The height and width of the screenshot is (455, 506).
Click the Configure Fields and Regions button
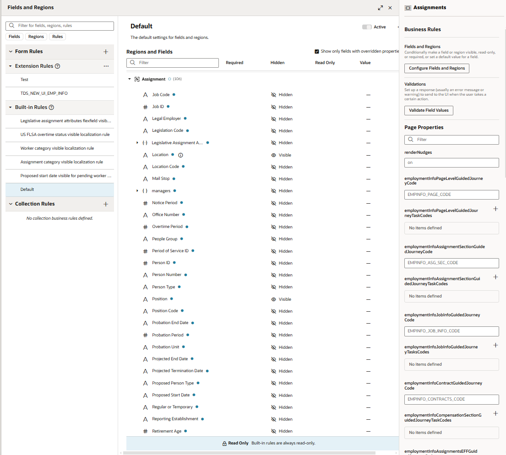click(436, 68)
